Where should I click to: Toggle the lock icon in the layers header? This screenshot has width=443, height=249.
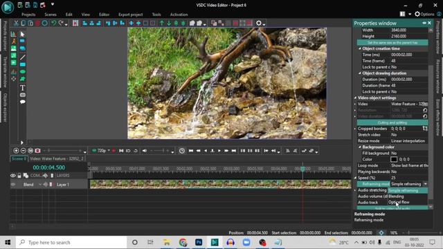(19, 176)
